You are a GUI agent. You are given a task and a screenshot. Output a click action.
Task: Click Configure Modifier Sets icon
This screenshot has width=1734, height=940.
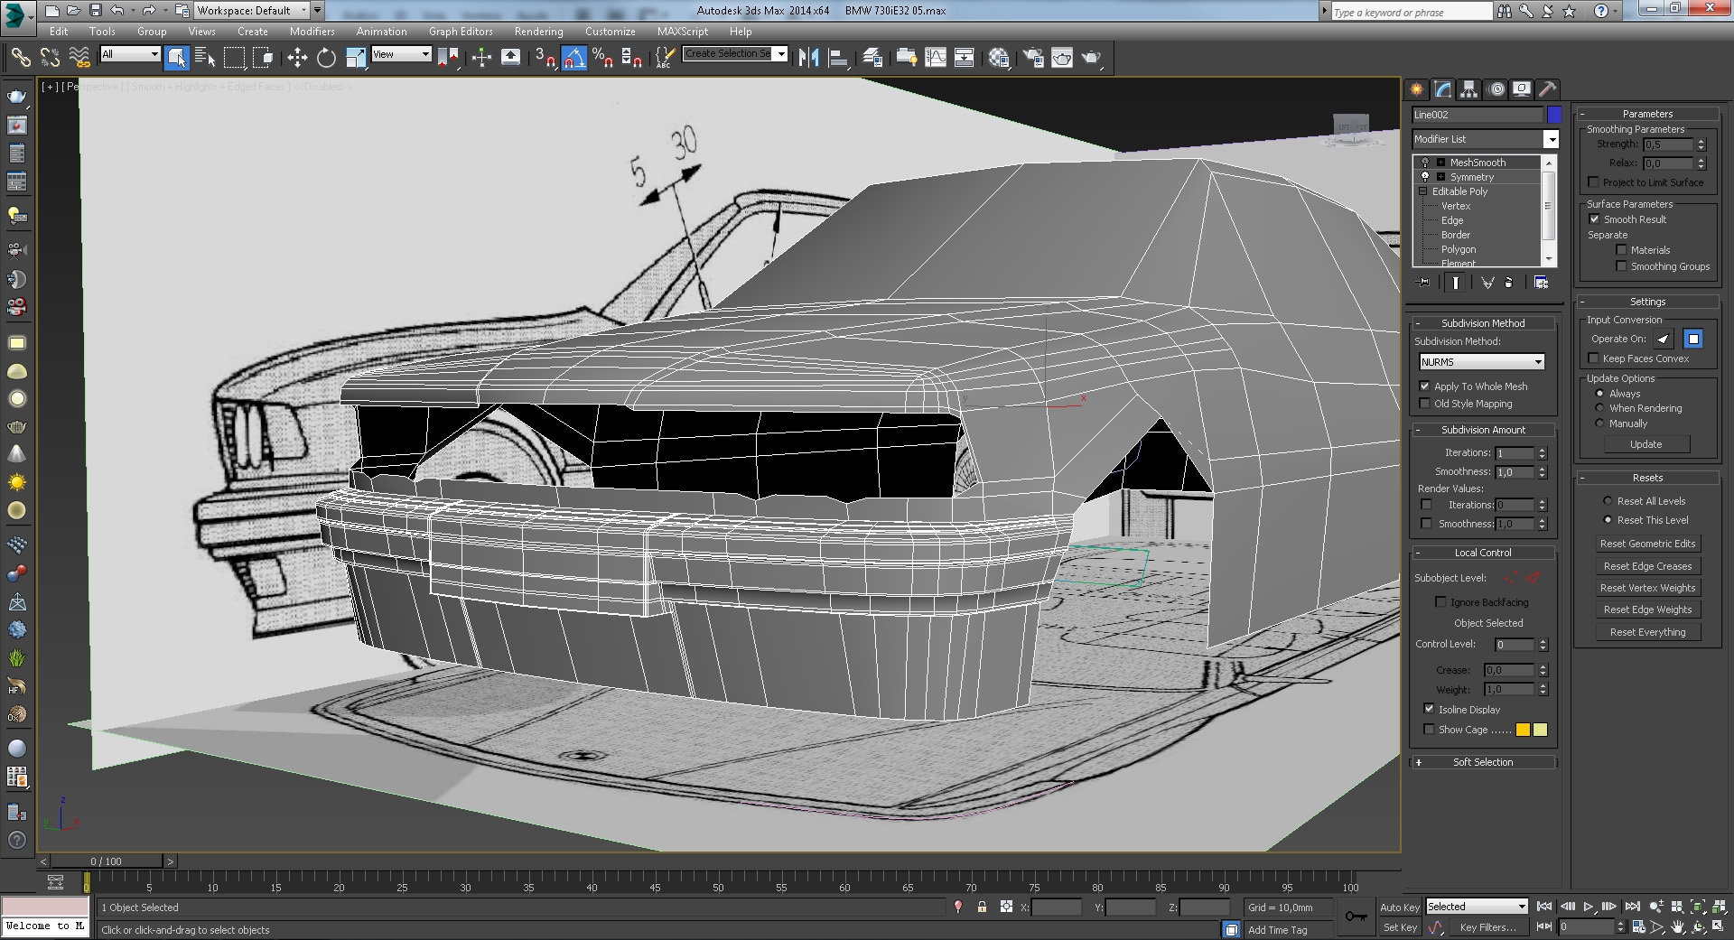tap(1541, 283)
